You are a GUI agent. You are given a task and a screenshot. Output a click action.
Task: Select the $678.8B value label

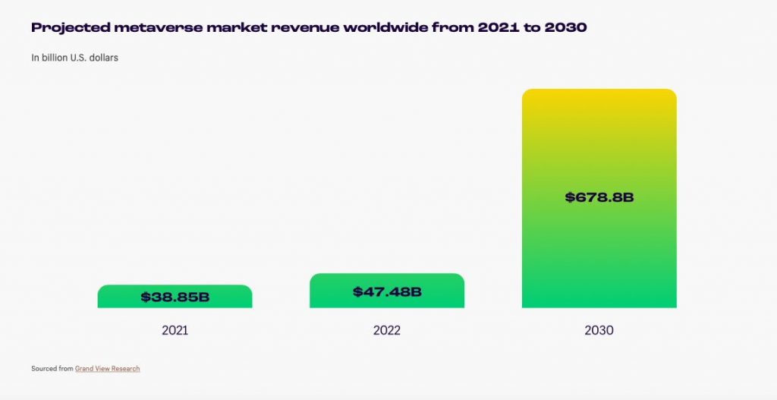tap(599, 197)
